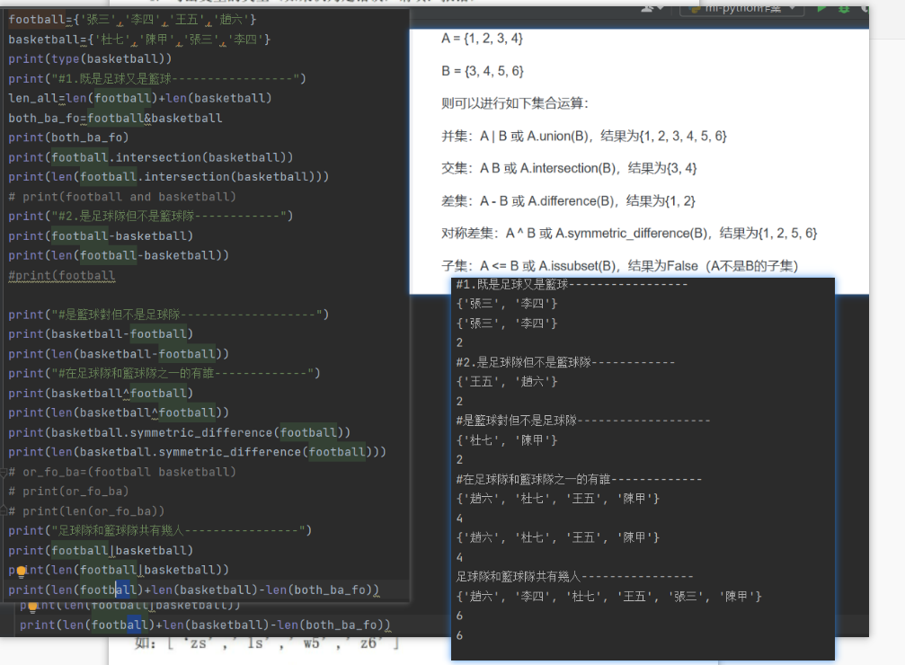Click the Python logo in the configuration selector
Viewport: 905px width, 665px height.
click(695, 7)
